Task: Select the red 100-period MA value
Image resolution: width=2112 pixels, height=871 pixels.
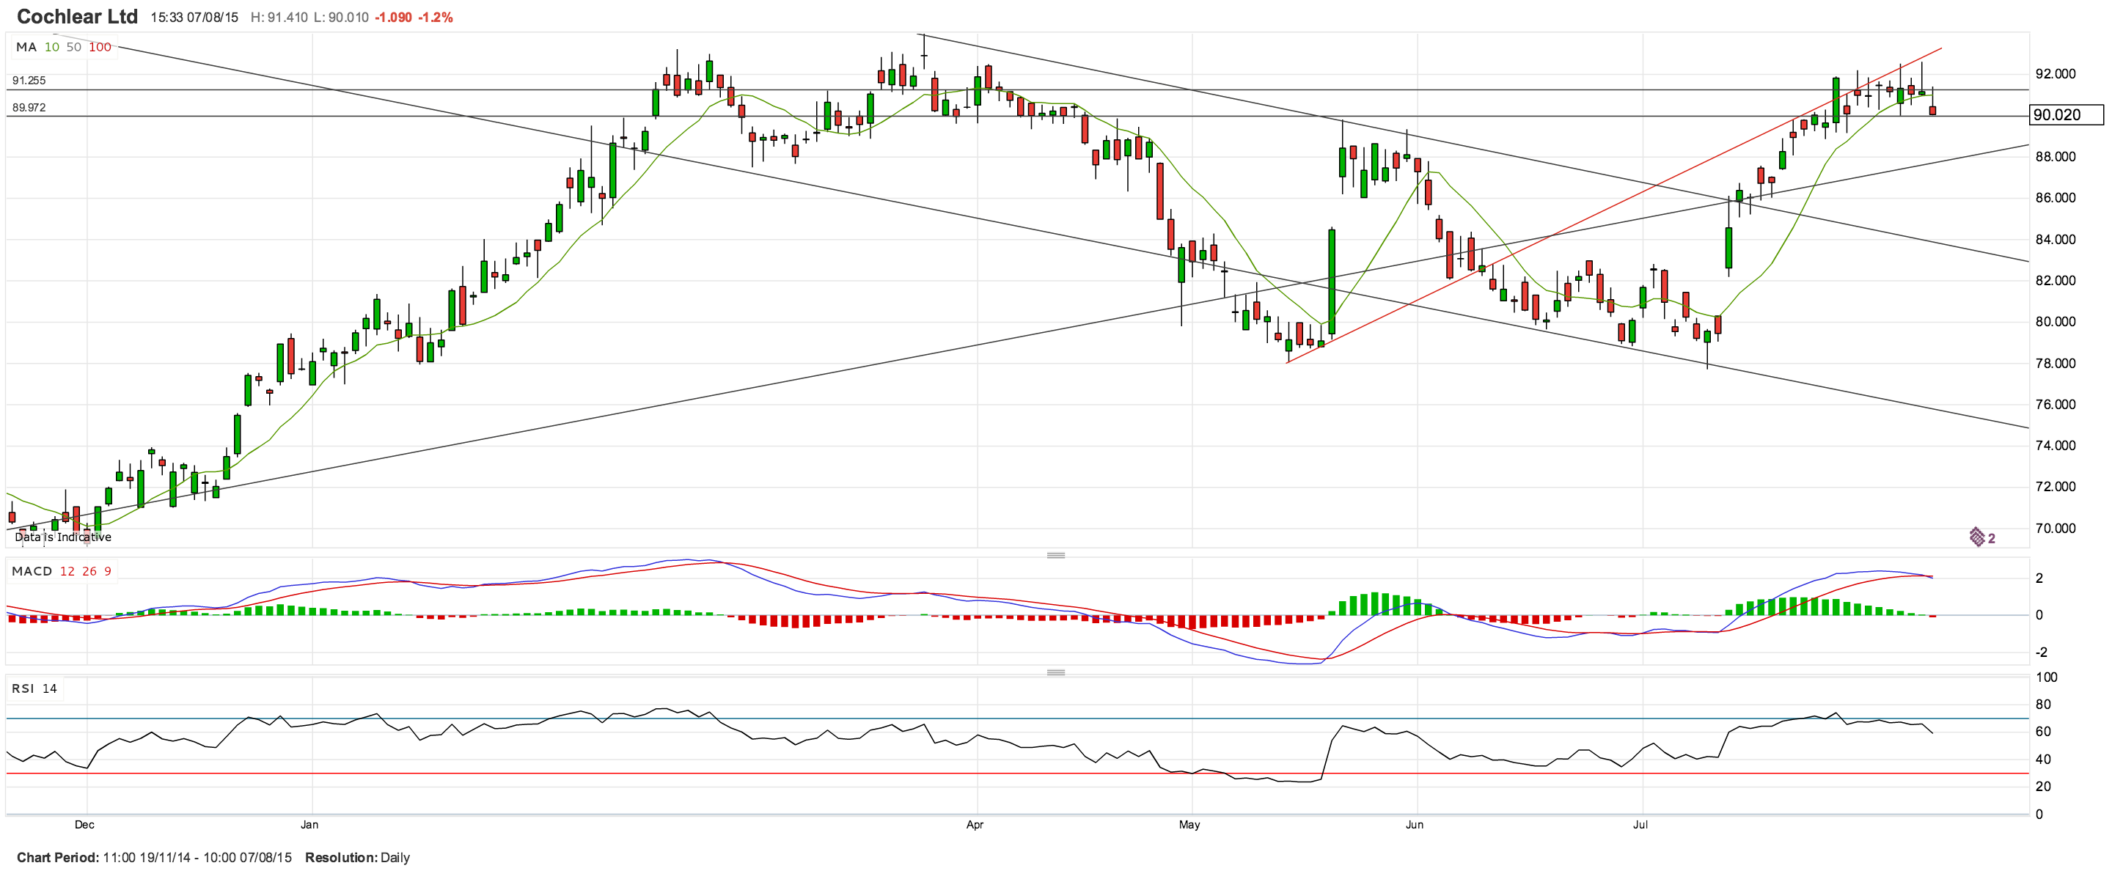Action: (100, 47)
